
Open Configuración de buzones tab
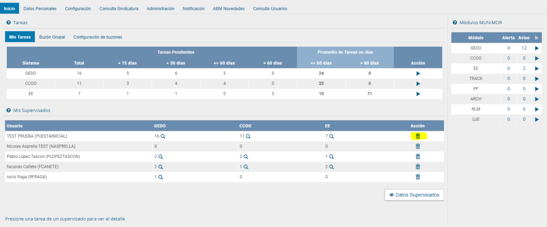pos(98,37)
